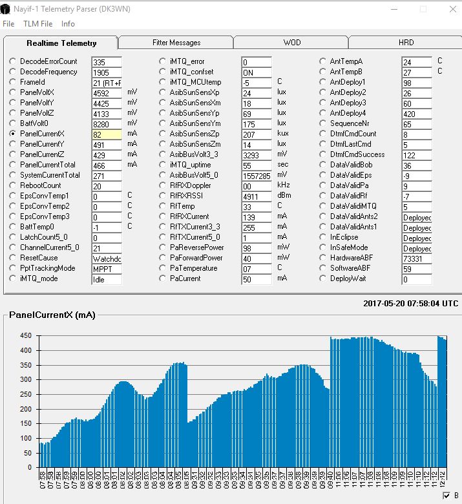
Task: Select the DtmfCmdCount radio button
Action: (x=323, y=133)
